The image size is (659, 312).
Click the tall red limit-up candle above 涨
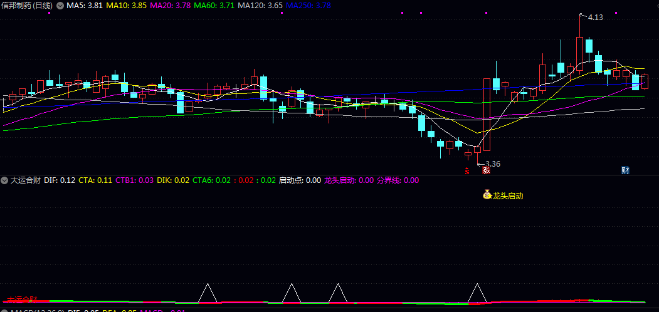(x=487, y=115)
